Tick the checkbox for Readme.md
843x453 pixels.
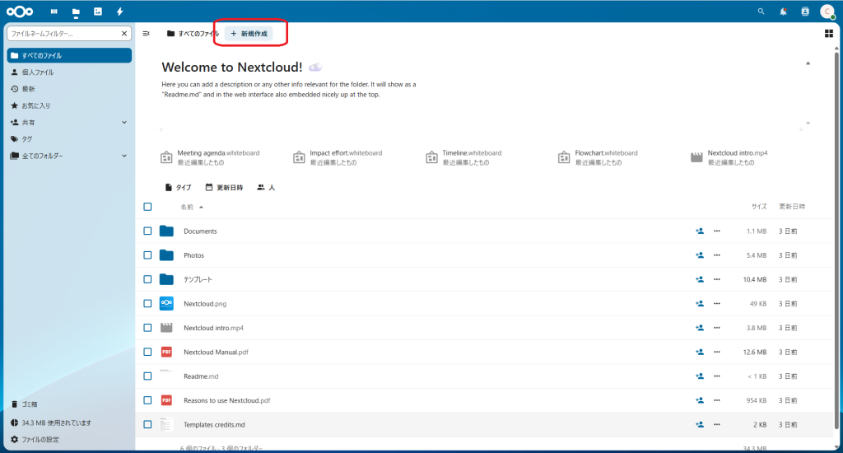(x=147, y=376)
